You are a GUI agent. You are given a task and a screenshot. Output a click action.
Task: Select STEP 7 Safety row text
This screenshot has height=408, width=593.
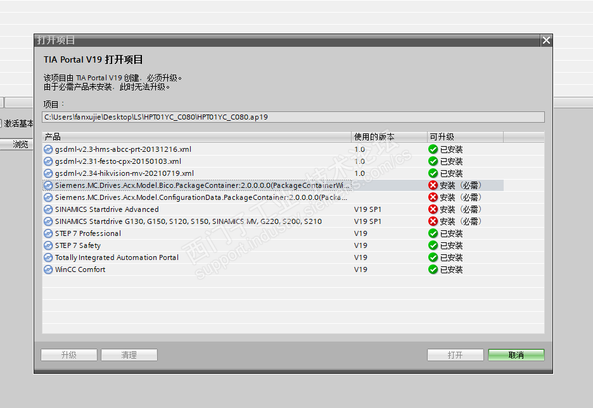click(x=78, y=245)
